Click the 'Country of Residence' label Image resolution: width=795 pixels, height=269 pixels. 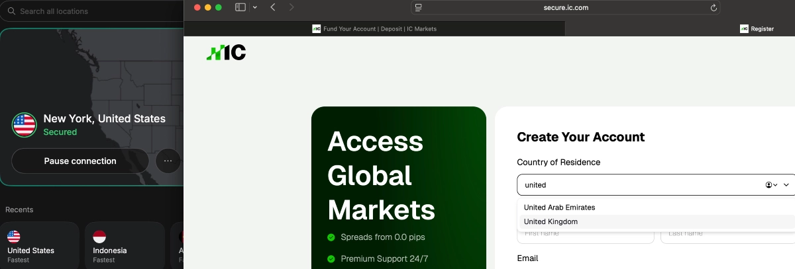(x=558, y=162)
